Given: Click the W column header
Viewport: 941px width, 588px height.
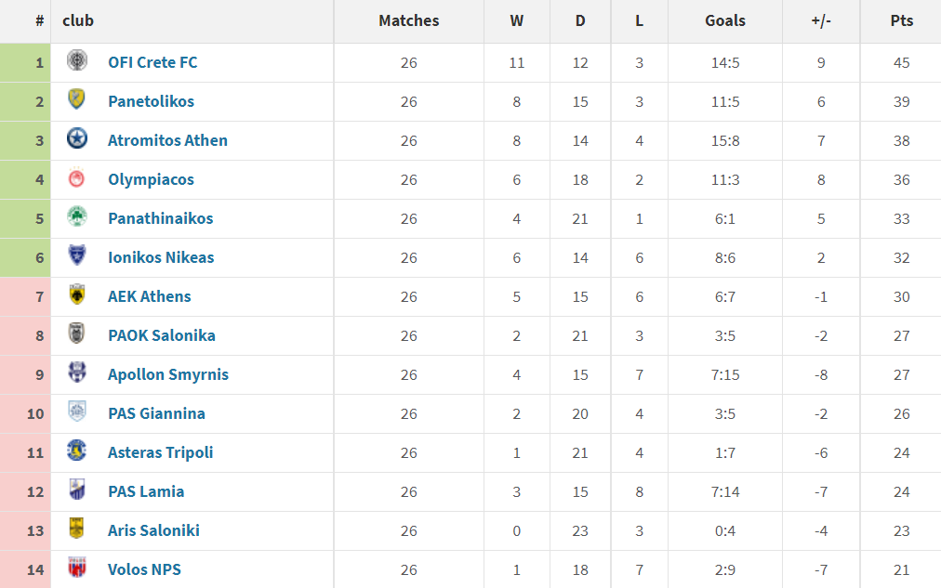Looking at the screenshot, I should point(516,20).
